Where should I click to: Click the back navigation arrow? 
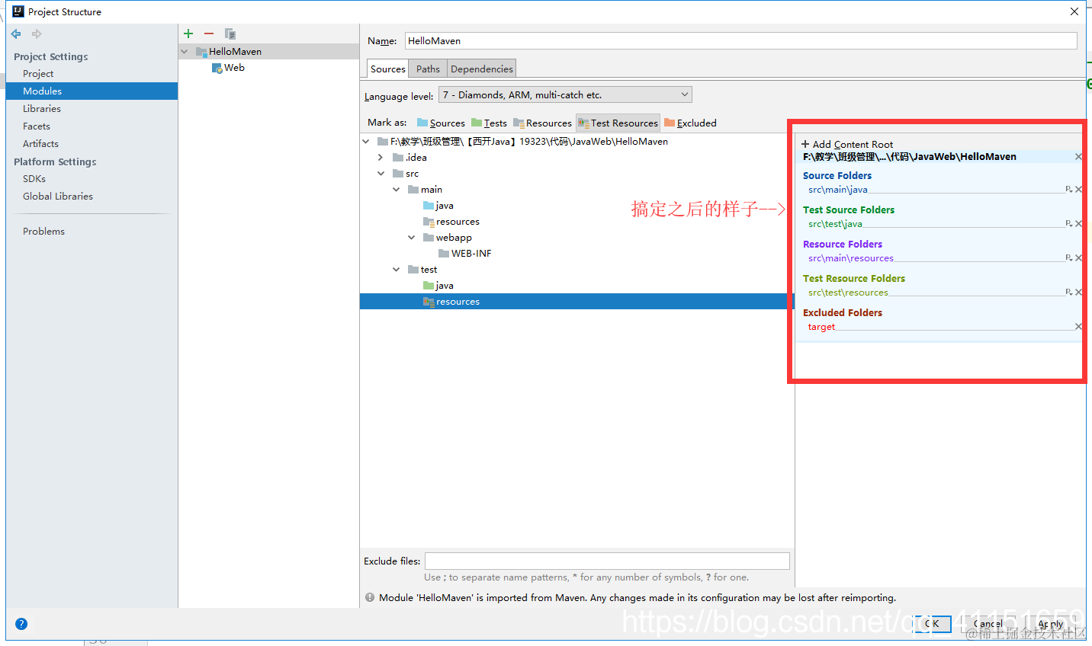click(x=16, y=34)
